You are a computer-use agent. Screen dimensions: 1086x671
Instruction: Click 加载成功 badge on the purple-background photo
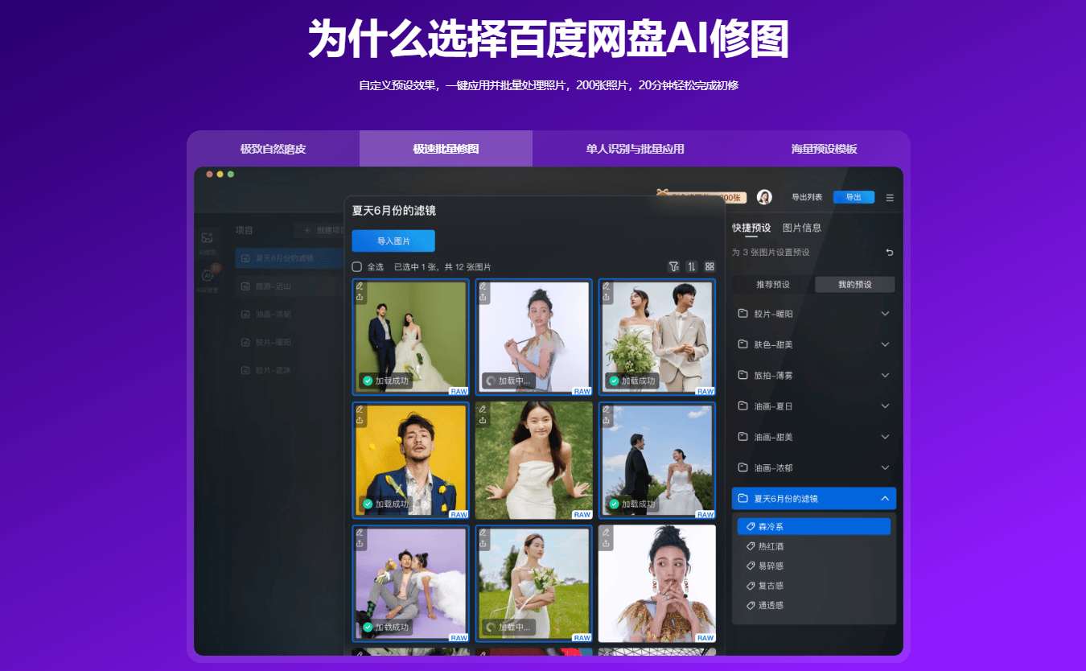tap(385, 628)
